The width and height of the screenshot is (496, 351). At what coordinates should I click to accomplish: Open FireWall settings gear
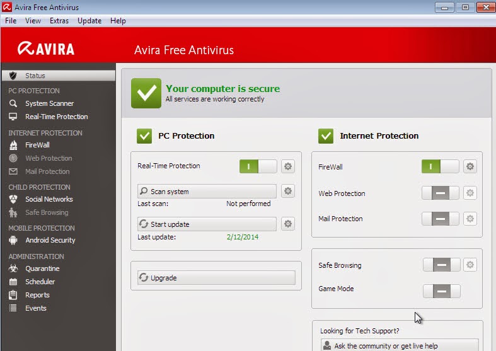pyautogui.click(x=470, y=166)
